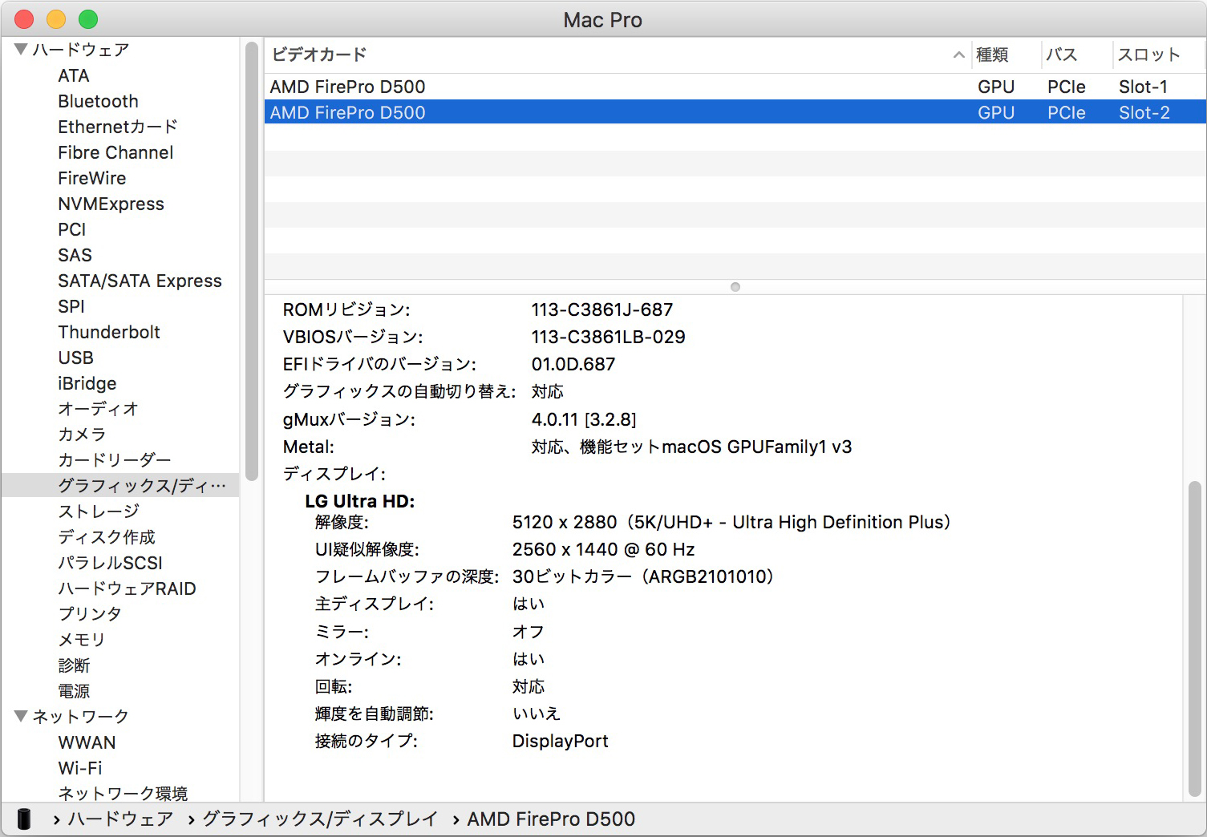Select カメラ in the sidebar
1207x837 pixels.
point(82,434)
